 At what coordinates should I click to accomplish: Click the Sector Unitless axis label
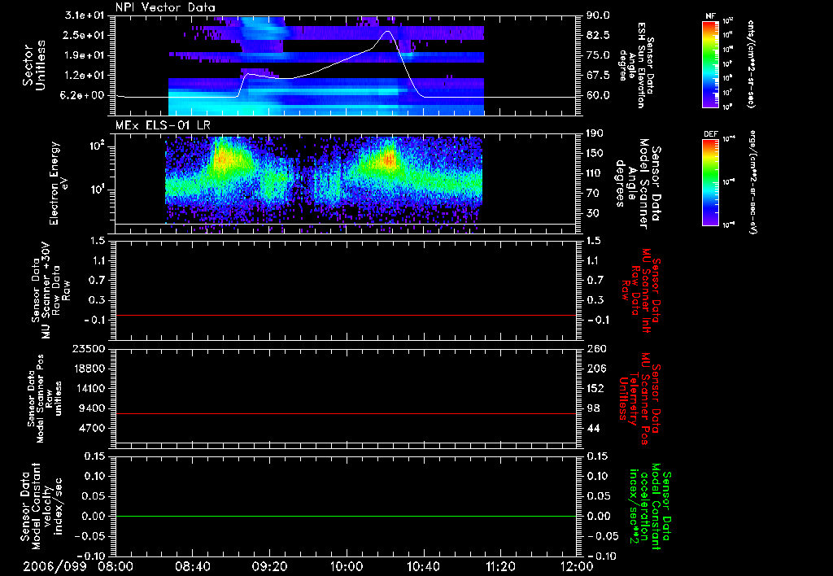[34, 65]
